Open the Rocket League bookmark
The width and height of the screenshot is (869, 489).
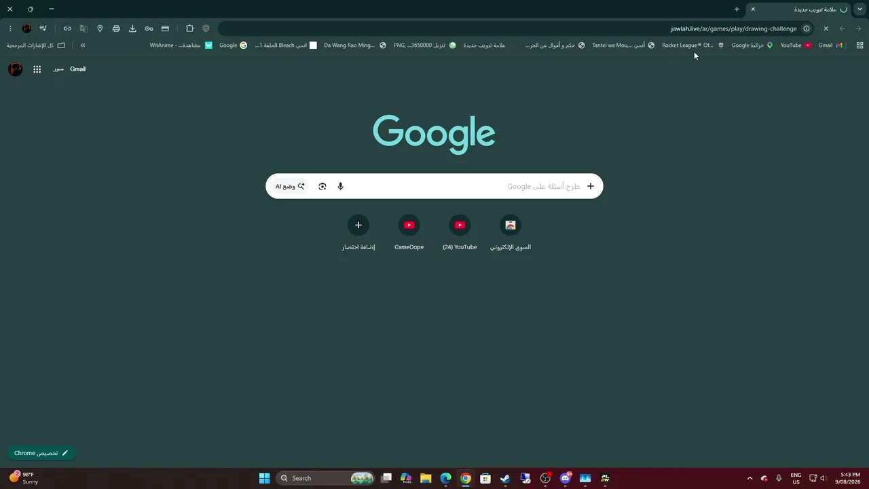(x=692, y=46)
